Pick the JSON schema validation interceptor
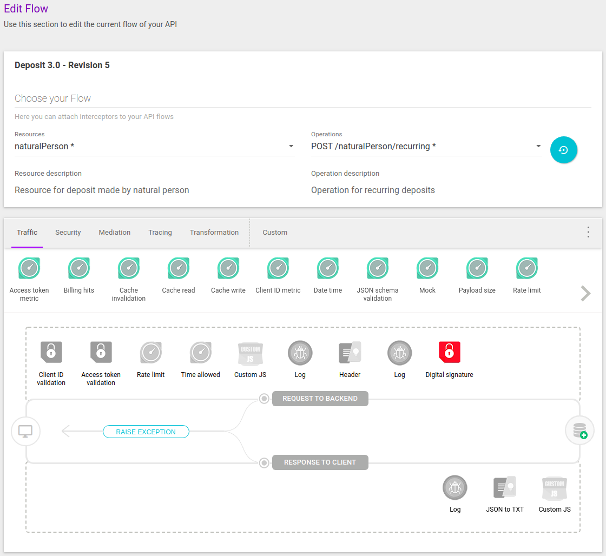The image size is (606, 556). tap(378, 268)
